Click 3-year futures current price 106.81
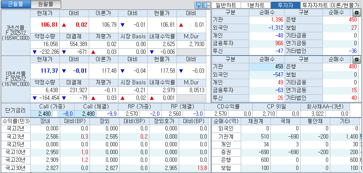Screen dimensions: 363x173 (x=49, y=25)
